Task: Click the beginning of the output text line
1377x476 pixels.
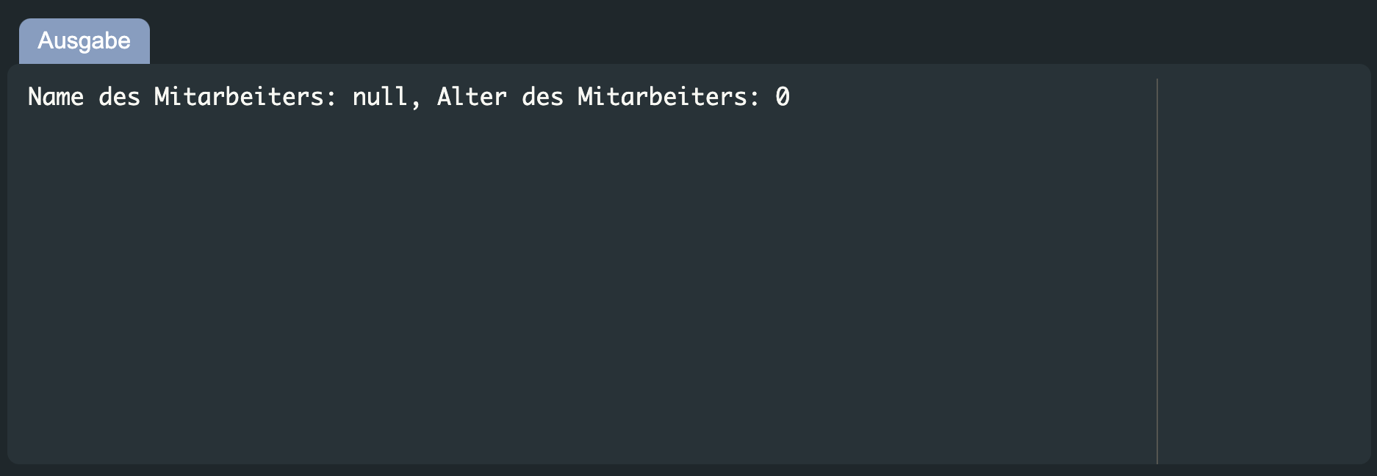Action: click(31, 96)
